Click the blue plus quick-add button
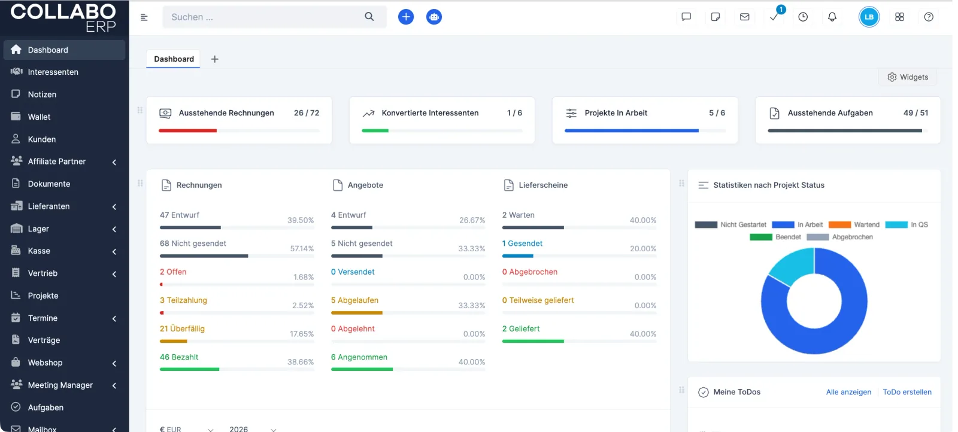This screenshot has height=432, width=958. pos(406,17)
